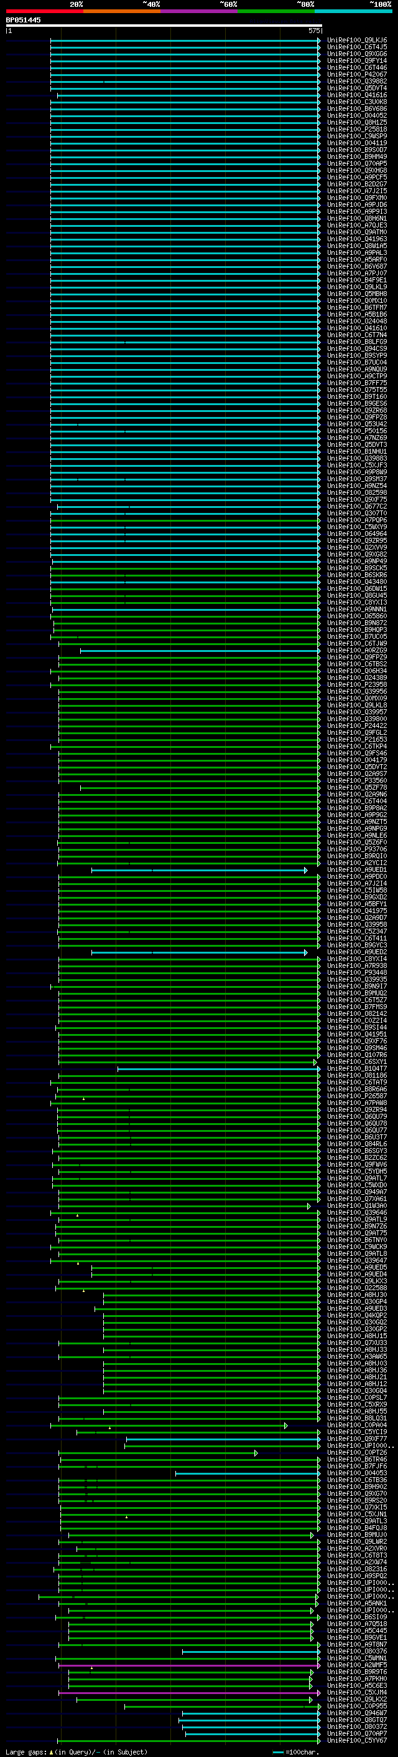Select the UniRef100_A5ANK1 label

[x=357, y=1603]
